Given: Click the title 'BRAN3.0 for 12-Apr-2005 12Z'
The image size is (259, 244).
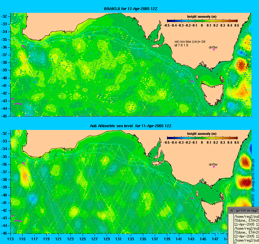Looking at the screenshot, I should (130, 9).
